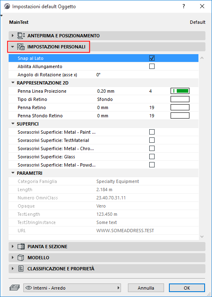Select the TestStringInstance row

pos(103,222)
